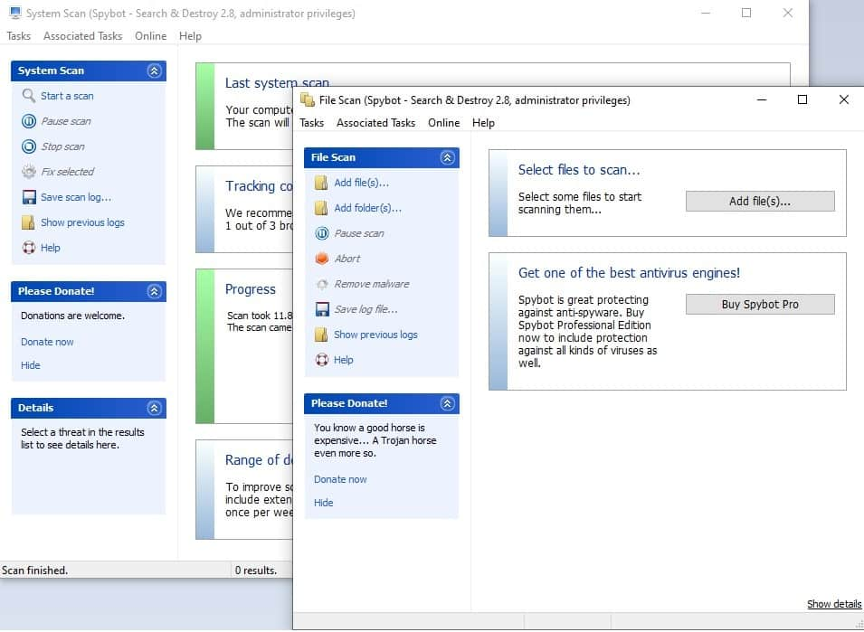The image size is (864, 632).
Task: Click 'Get one of the best antivirus engines!' heading
Action: [630, 272]
